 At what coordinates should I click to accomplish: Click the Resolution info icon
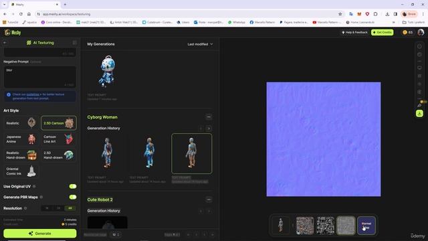25,208
